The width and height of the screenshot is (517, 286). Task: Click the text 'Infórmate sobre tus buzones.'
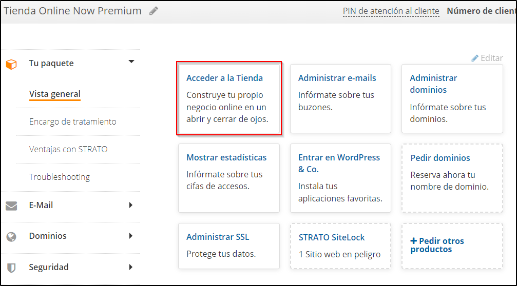(336, 101)
